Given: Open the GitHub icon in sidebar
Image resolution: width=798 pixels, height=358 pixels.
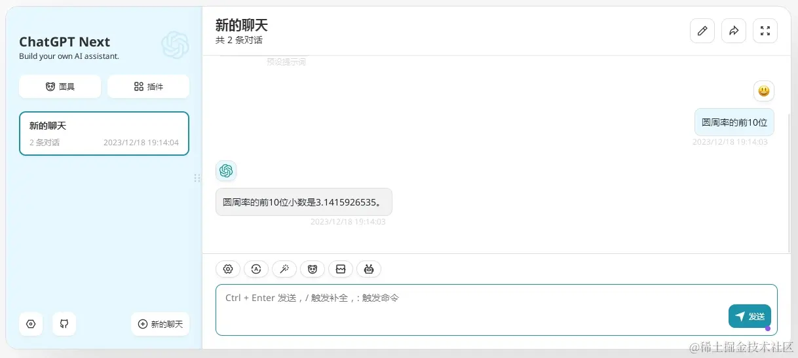Looking at the screenshot, I should (x=64, y=324).
